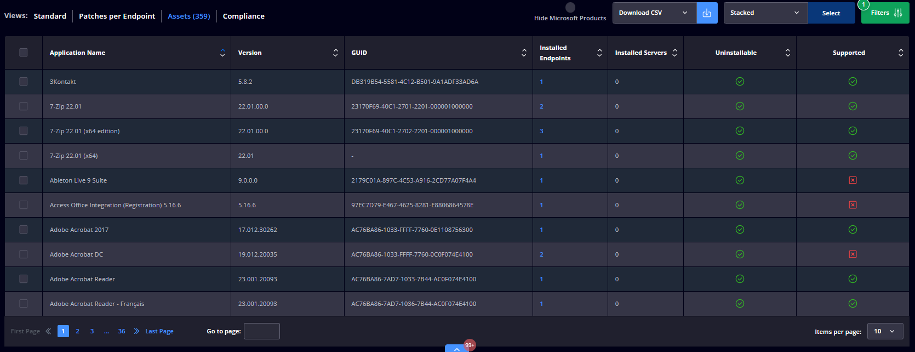915x352 pixels.
Task: Click the CSV download icon button
Action: [x=707, y=13]
